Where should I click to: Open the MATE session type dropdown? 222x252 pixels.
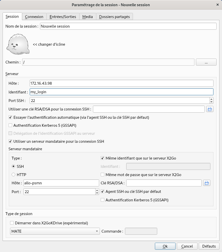click(55, 231)
